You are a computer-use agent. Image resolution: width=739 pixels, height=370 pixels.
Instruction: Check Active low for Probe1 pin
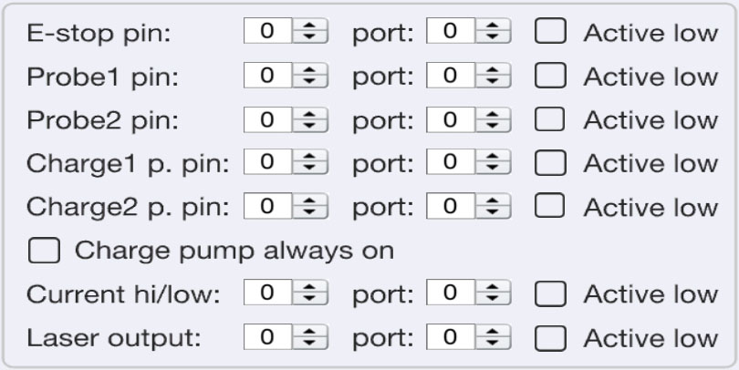[550, 76]
